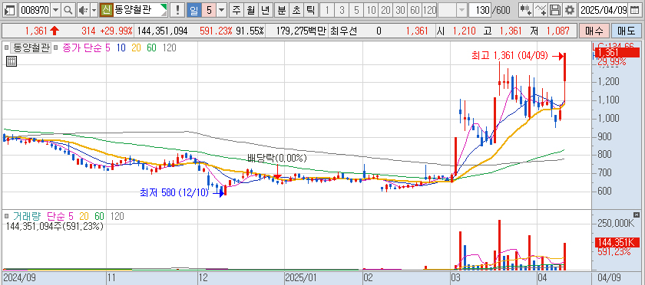Open the exclamation mark info icon
This screenshot has width=645, height=285.
177,10
